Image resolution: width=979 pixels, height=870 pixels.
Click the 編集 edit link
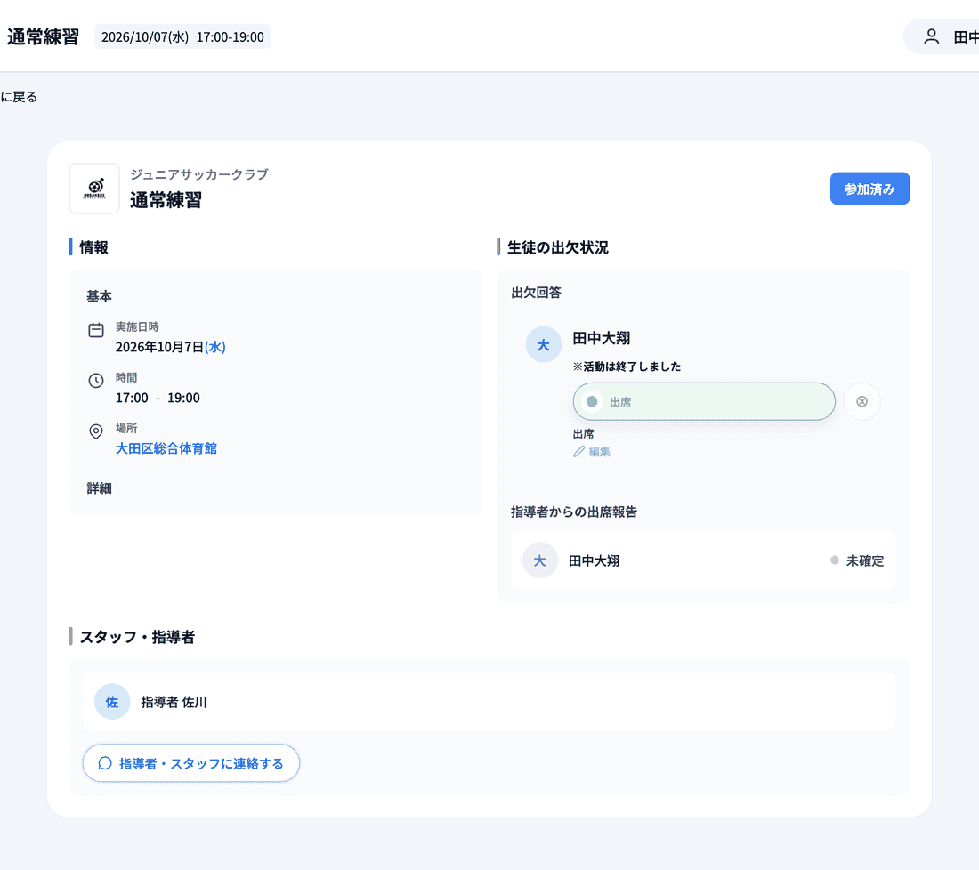[x=599, y=451]
